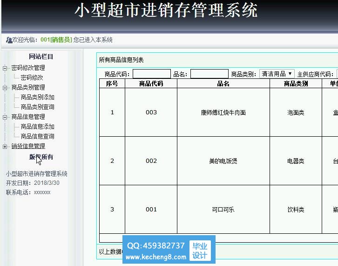Click the 小型超市进销存管理系统 sidebar footer text
This screenshot has width=338, height=266.
pyautogui.click(x=37, y=174)
